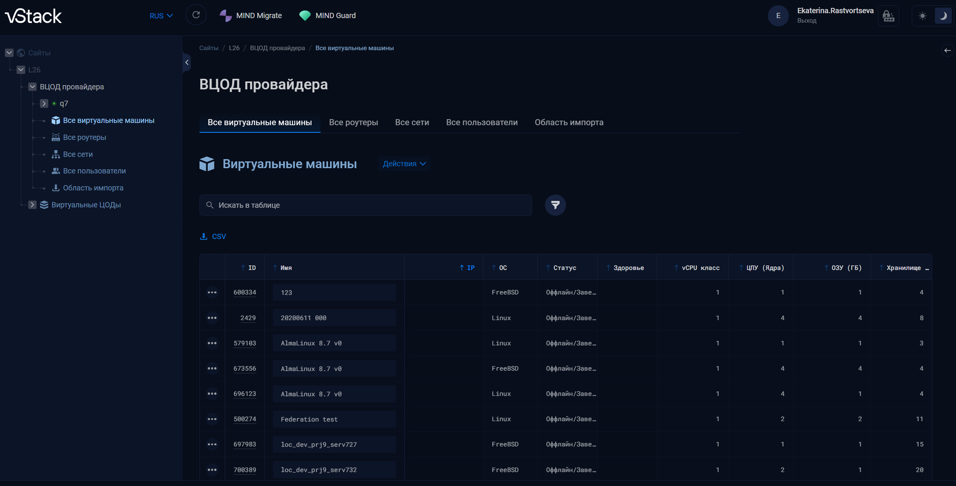This screenshot has height=486, width=956.
Task: Switch to Область импорта tab
Action: pyautogui.click(x=569, y=122)
